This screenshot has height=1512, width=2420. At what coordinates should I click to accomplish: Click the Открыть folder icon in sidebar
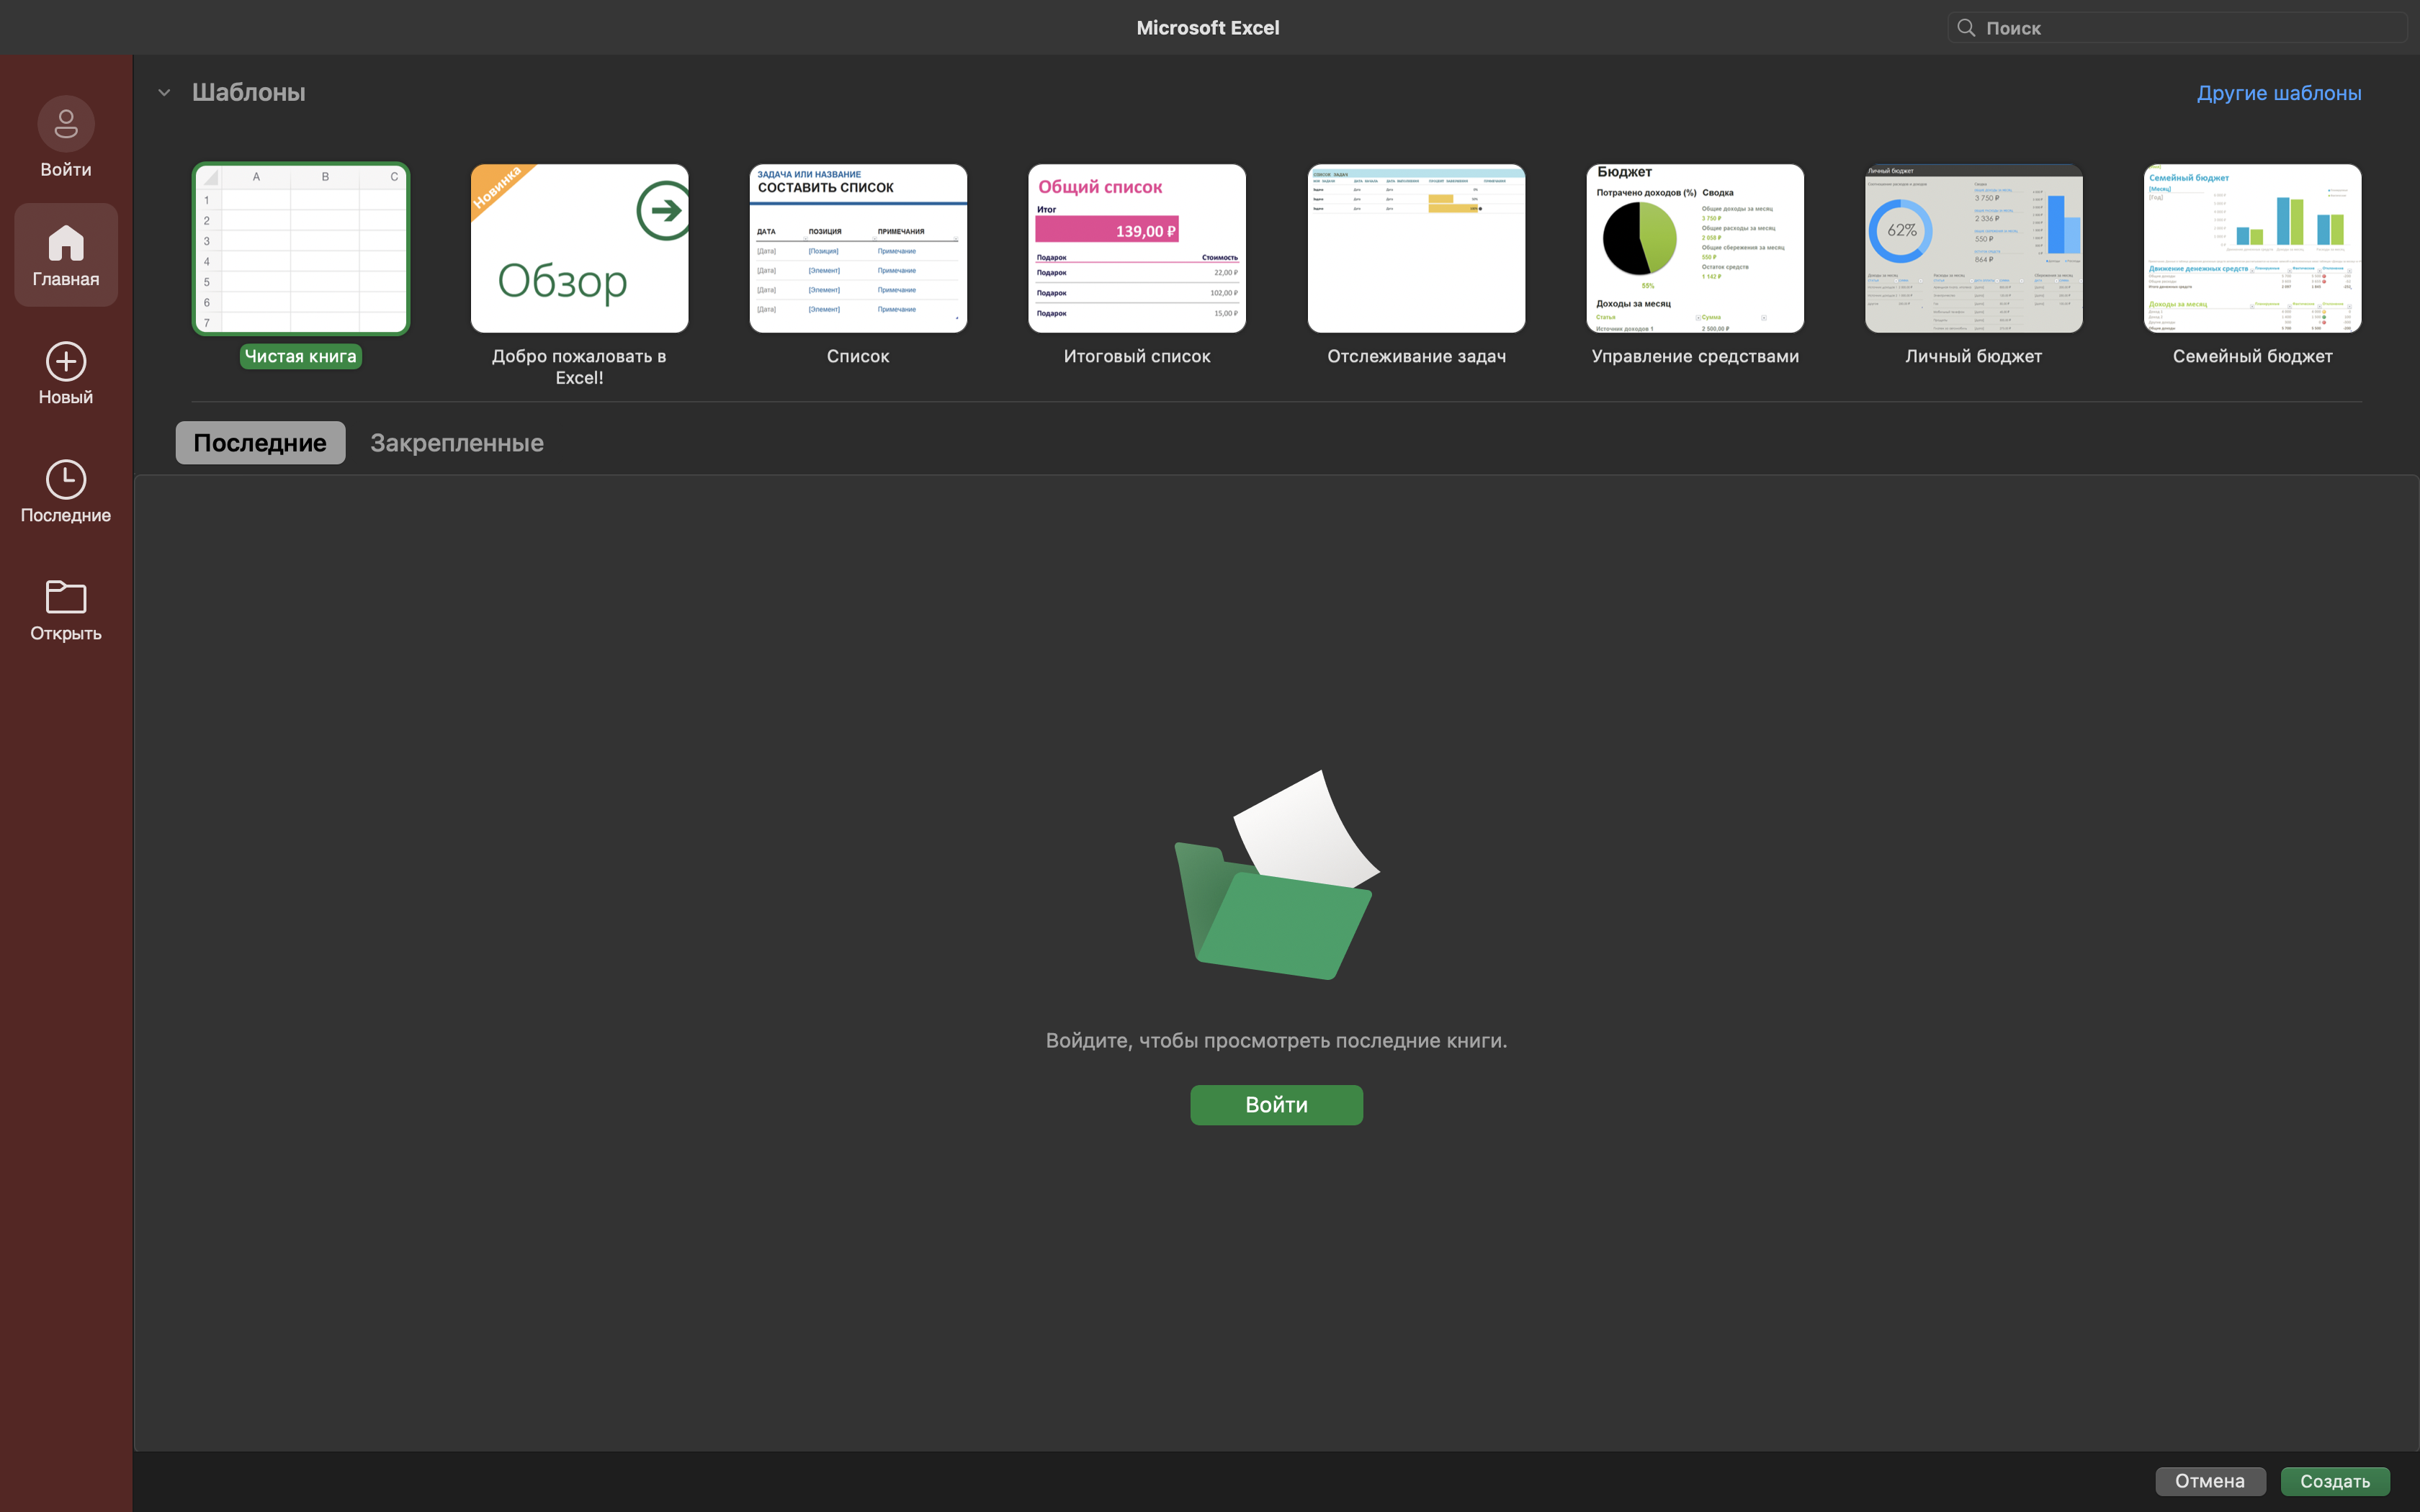point(66,597)
